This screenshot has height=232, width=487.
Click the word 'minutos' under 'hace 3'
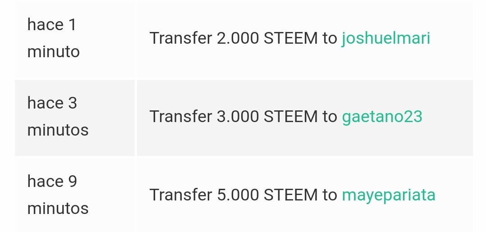tap(58, 130)
